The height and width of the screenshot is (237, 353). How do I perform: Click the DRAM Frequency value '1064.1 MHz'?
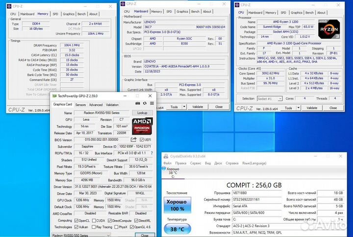tap(72, 45)
